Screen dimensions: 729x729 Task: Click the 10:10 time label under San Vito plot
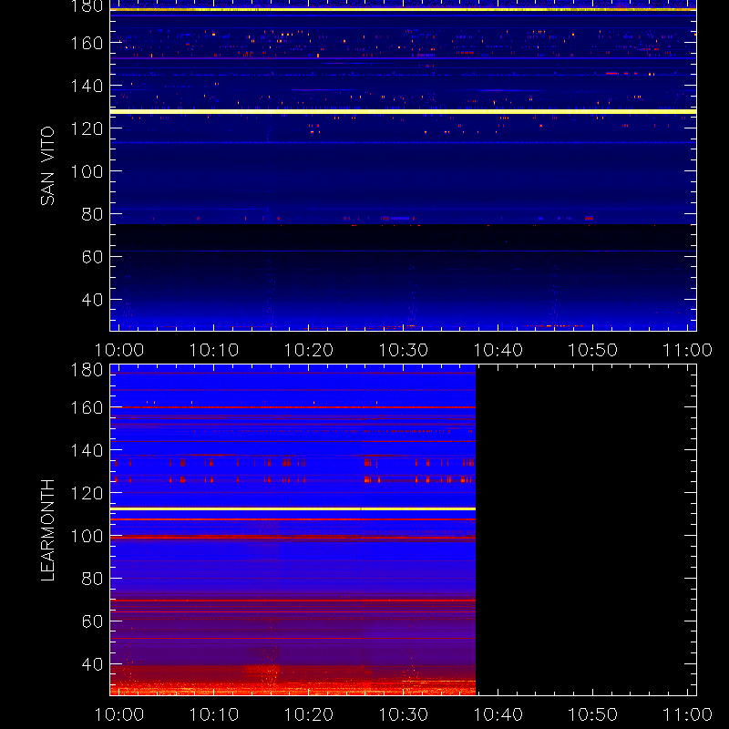click(214, 350)
